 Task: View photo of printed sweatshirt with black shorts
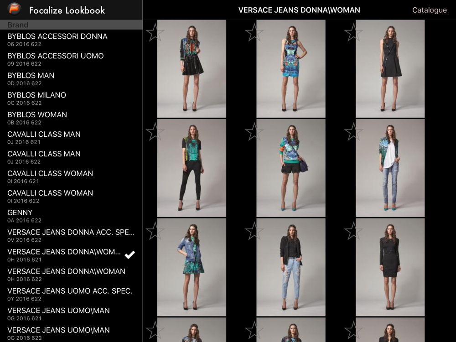tap(291, 168)
